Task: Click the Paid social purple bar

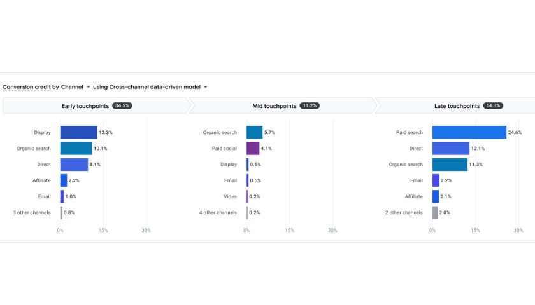Action: [x=253, y=149]
